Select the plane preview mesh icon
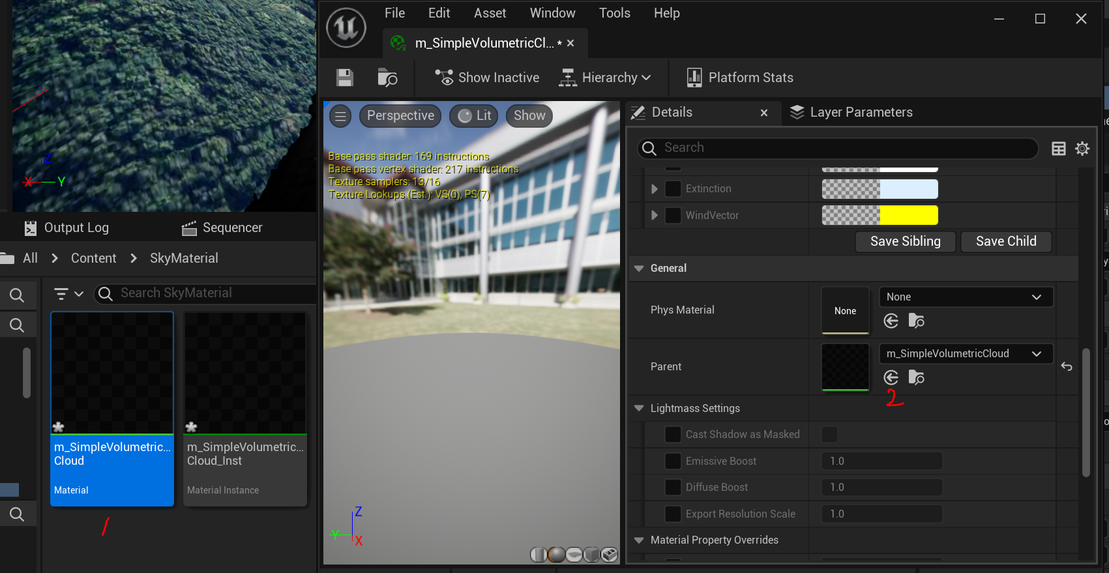The height and width of the screenshot is (573, 1109). tap(574, 555)
